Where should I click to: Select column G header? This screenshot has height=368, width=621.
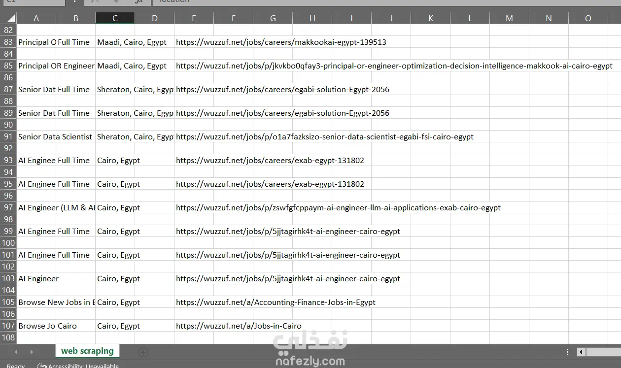pyautogui.click(x=273, y=18)
